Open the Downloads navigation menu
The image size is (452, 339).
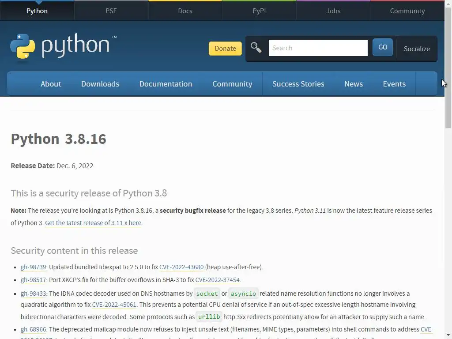100,84
